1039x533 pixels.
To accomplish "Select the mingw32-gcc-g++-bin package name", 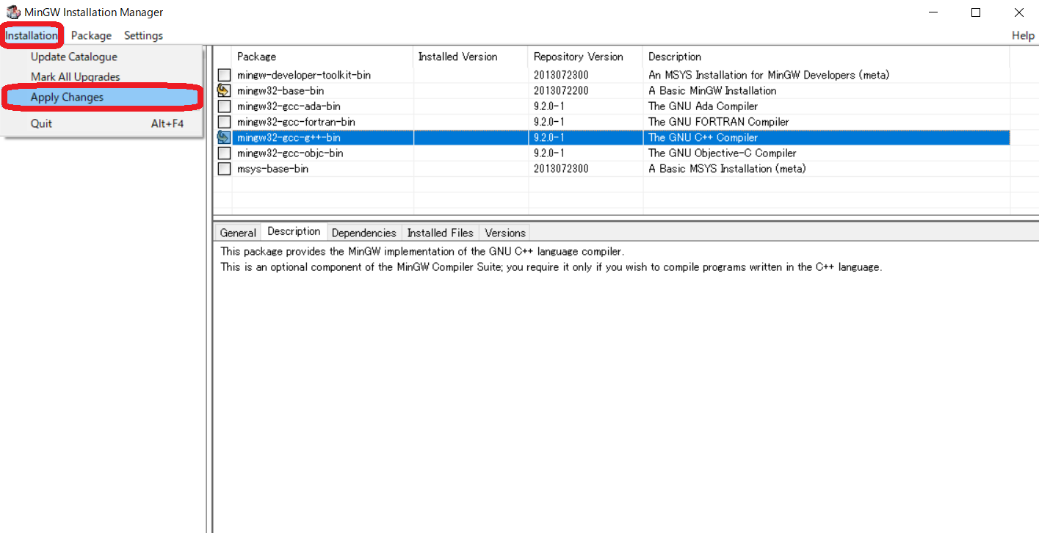I will (289, 137).
